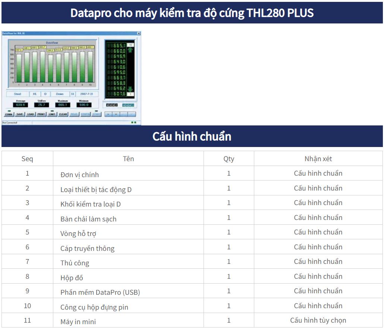Click sequence number 6 in the Seq column
Image resolution: width=384 pixels, height=329 pixels.
[27, 247]
